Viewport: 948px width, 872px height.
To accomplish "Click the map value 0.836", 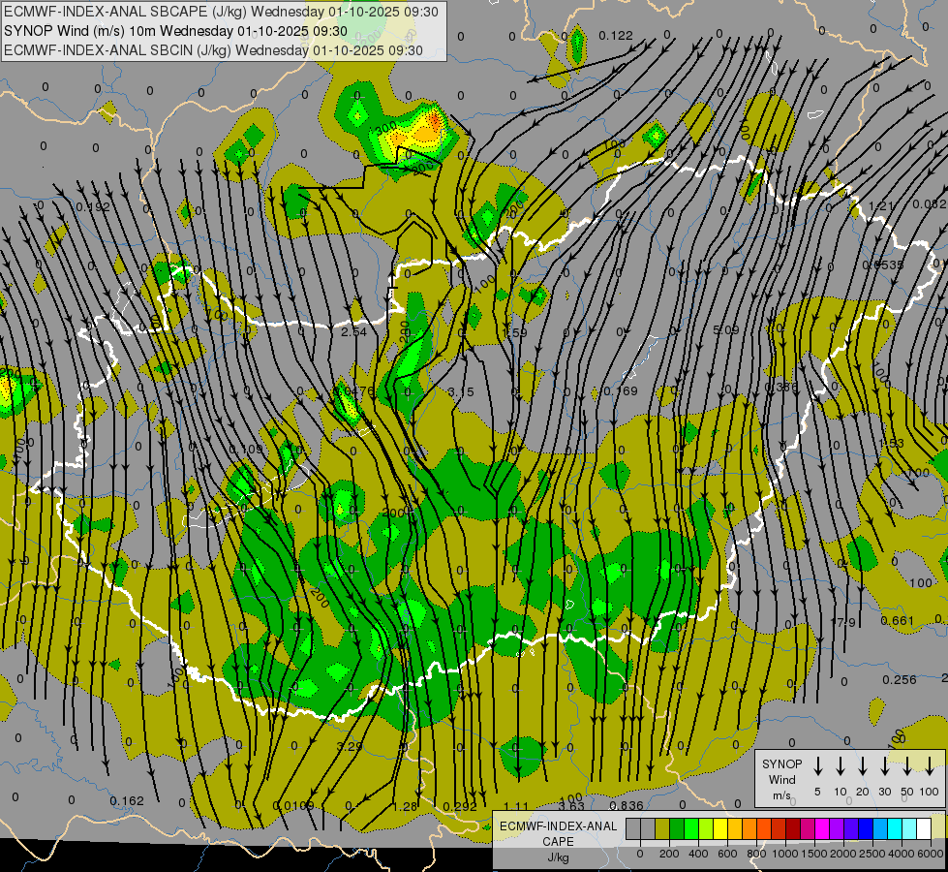I will (x=627, y=805).
